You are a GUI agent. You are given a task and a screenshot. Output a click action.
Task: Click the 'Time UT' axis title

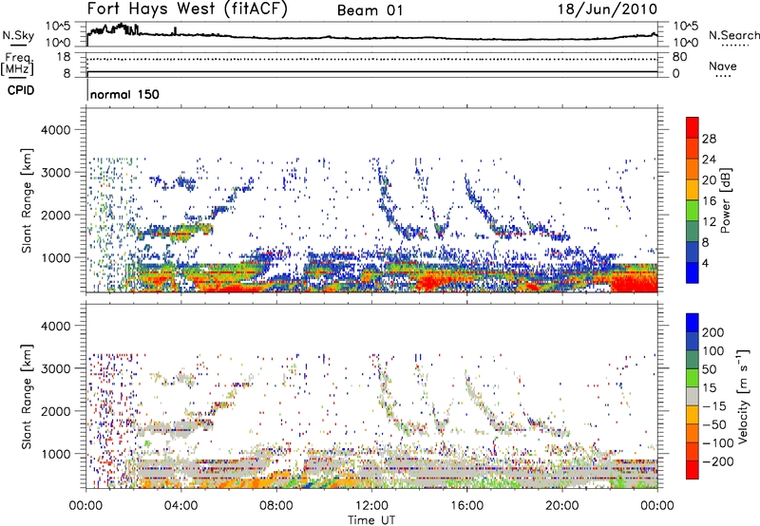pyautogui.click(x=371, y=519)
